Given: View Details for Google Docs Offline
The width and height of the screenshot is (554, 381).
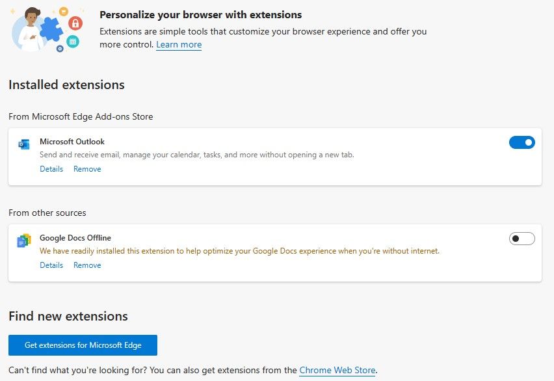Looking at the screenshot, I should point(51,265).
